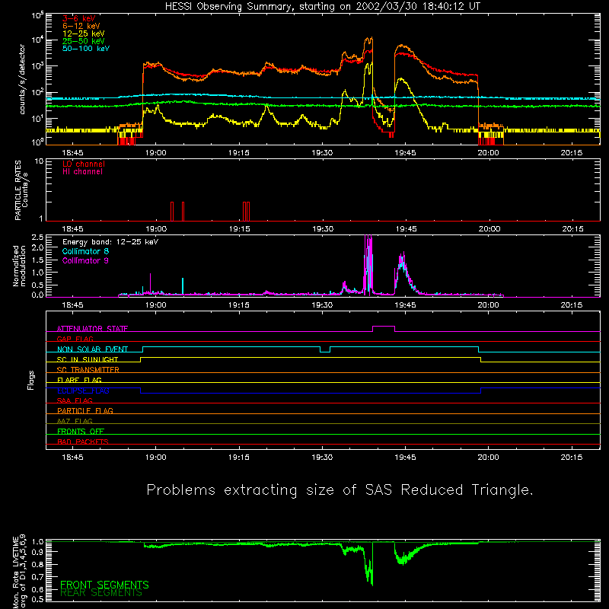Click the PARTICLE RATES Counts/s axis label
This screenshot has height=609, width=609.
[21, 190]
